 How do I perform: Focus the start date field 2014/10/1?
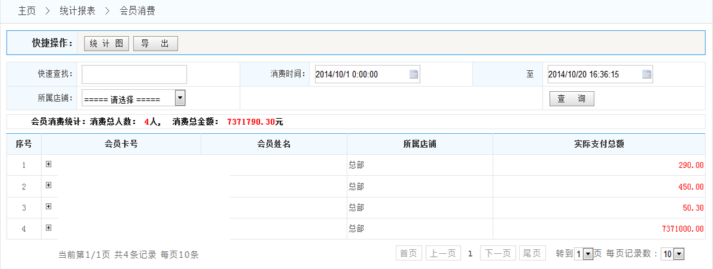pos(360,74)
